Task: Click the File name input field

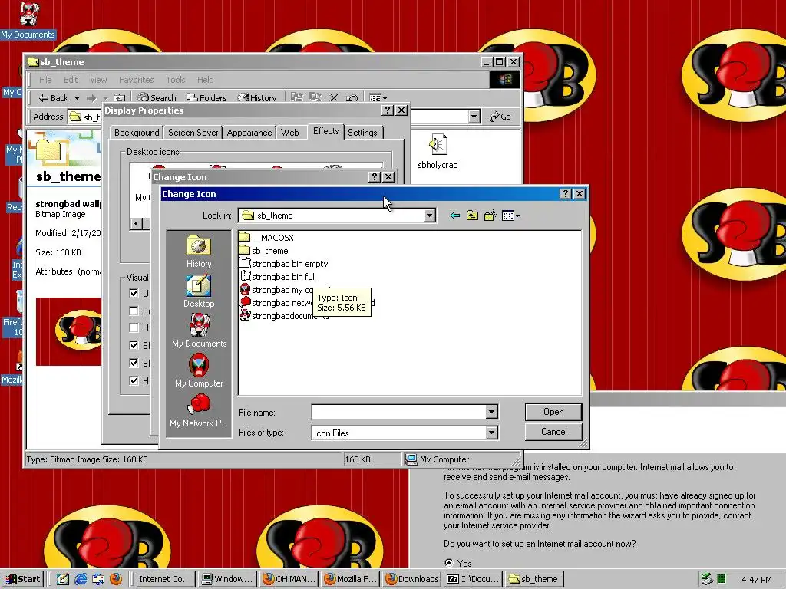Action: 399,412
